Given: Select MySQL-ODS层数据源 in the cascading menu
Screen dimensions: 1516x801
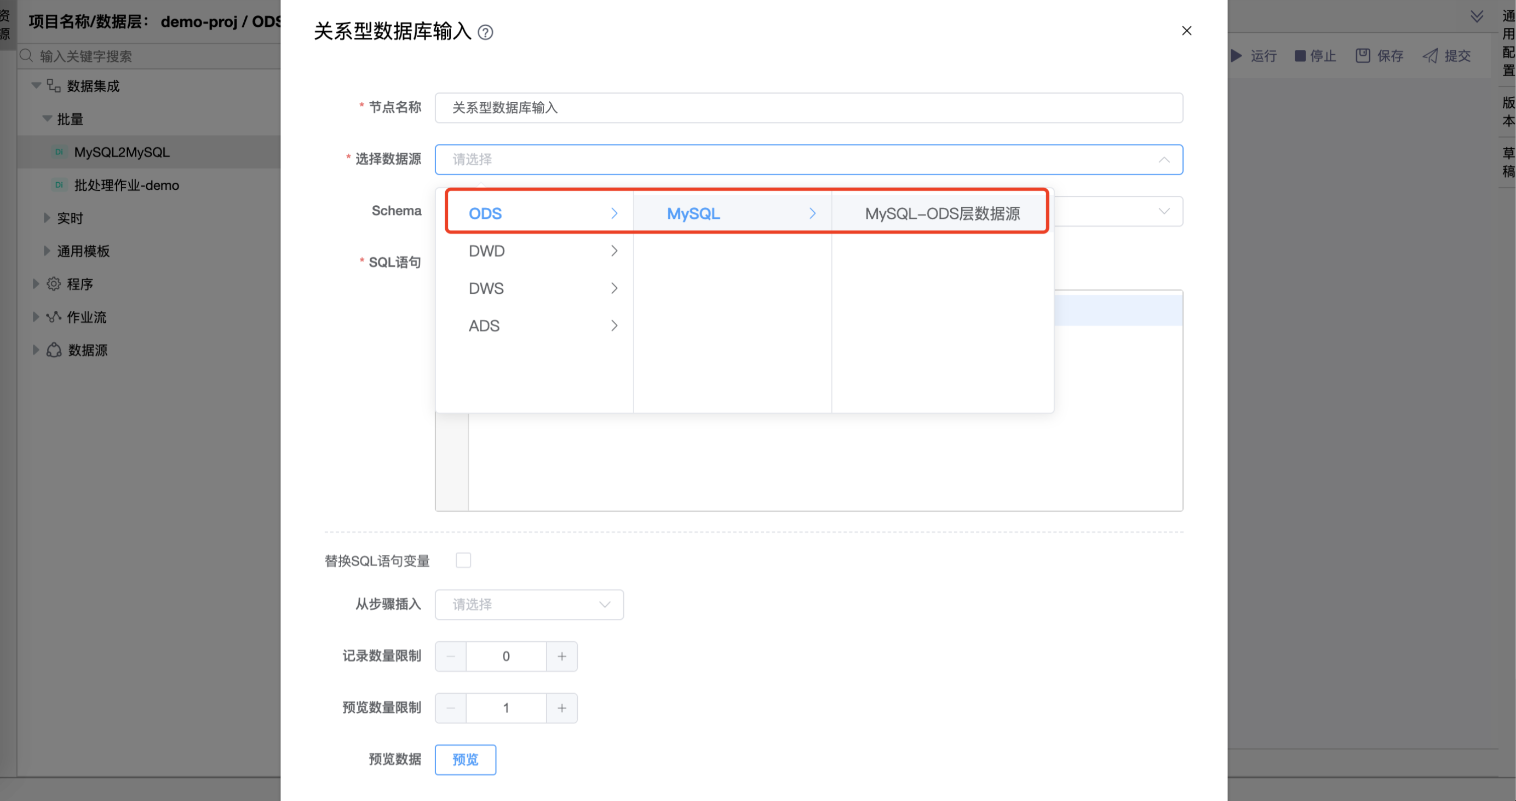Looking at the screenshot, I should [942, 213].
